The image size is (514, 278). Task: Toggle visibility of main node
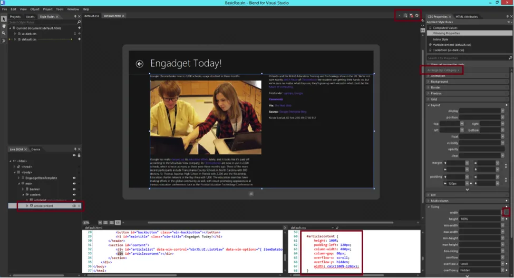[x=74, y=184]
